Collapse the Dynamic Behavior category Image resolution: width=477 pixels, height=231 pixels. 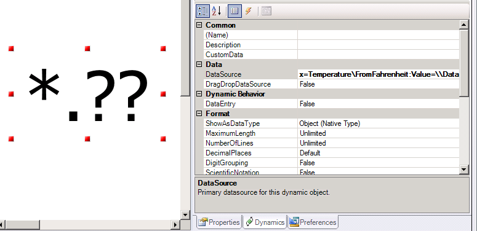pyautogui.click(x=199, y=94)
